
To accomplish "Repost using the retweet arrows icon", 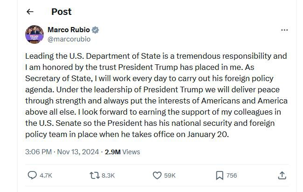I will (95, 175).
